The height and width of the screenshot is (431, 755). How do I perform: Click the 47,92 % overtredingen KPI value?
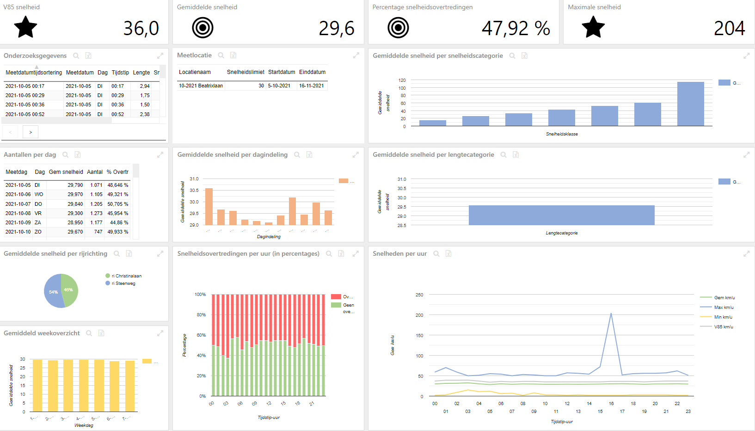(516, 28)
